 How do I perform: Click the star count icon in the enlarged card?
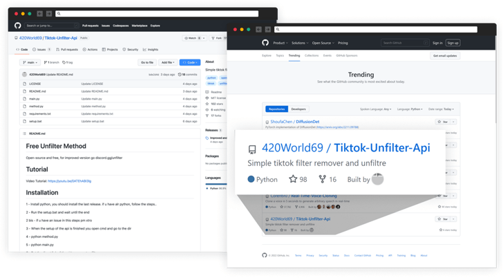point(293,179)
